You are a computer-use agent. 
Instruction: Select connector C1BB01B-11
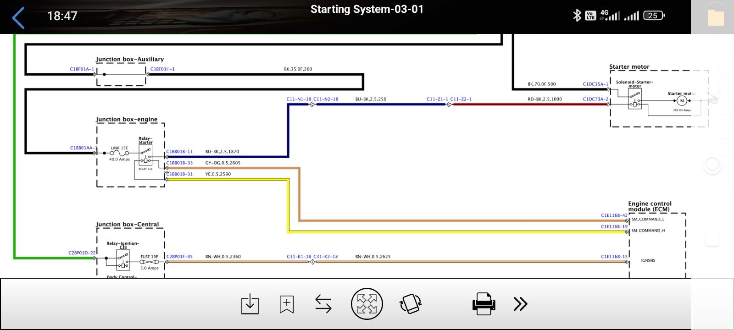(179, 152)
